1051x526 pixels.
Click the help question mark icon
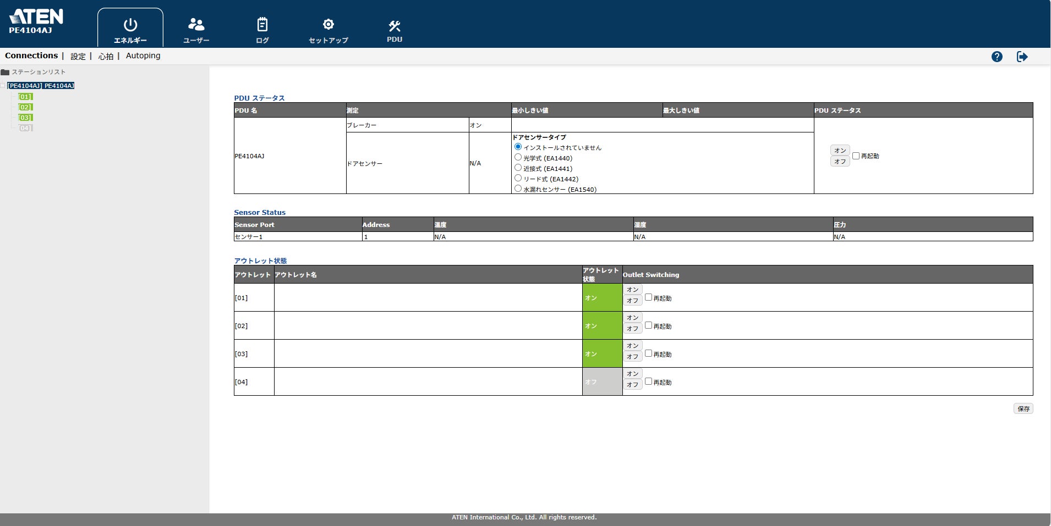997,57
